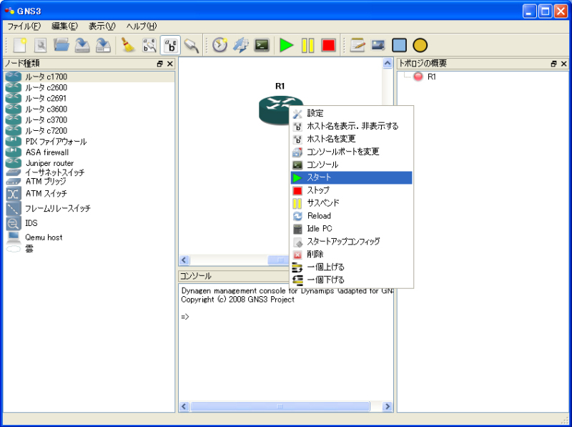Click the yellow Suspend all devices toolbar icon

click(x=307, y=45)
